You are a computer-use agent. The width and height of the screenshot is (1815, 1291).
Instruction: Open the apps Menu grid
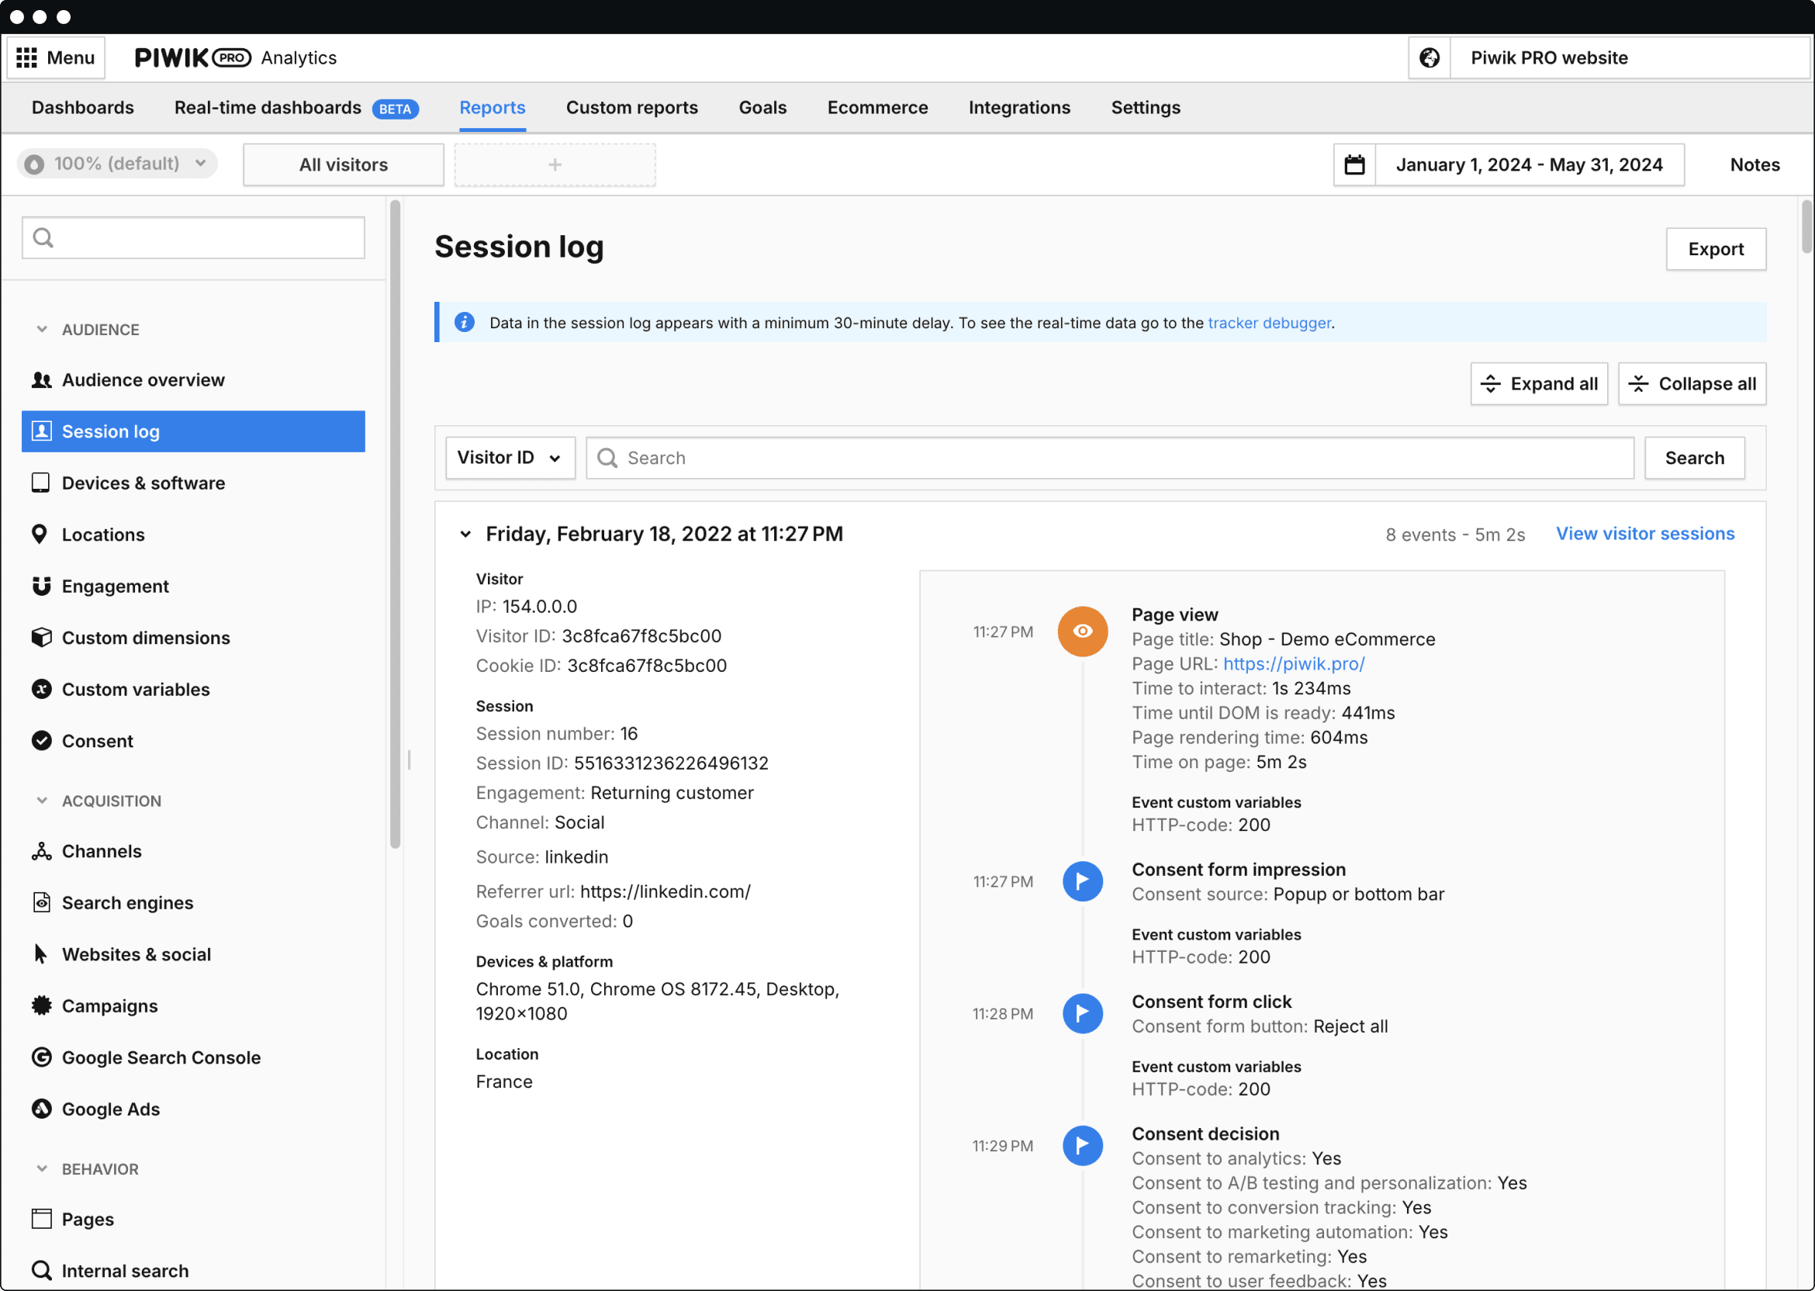pos(55,57)
